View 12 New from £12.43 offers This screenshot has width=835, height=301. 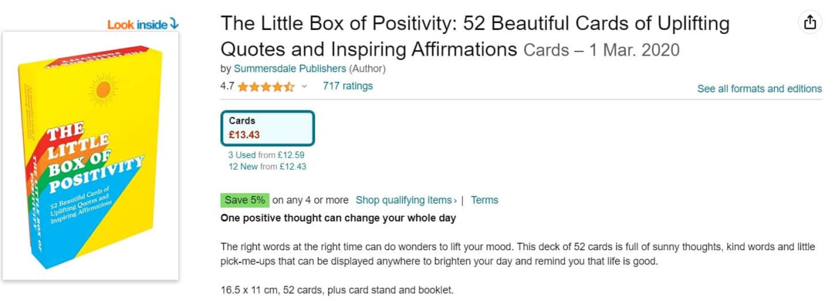pos(267,167)
